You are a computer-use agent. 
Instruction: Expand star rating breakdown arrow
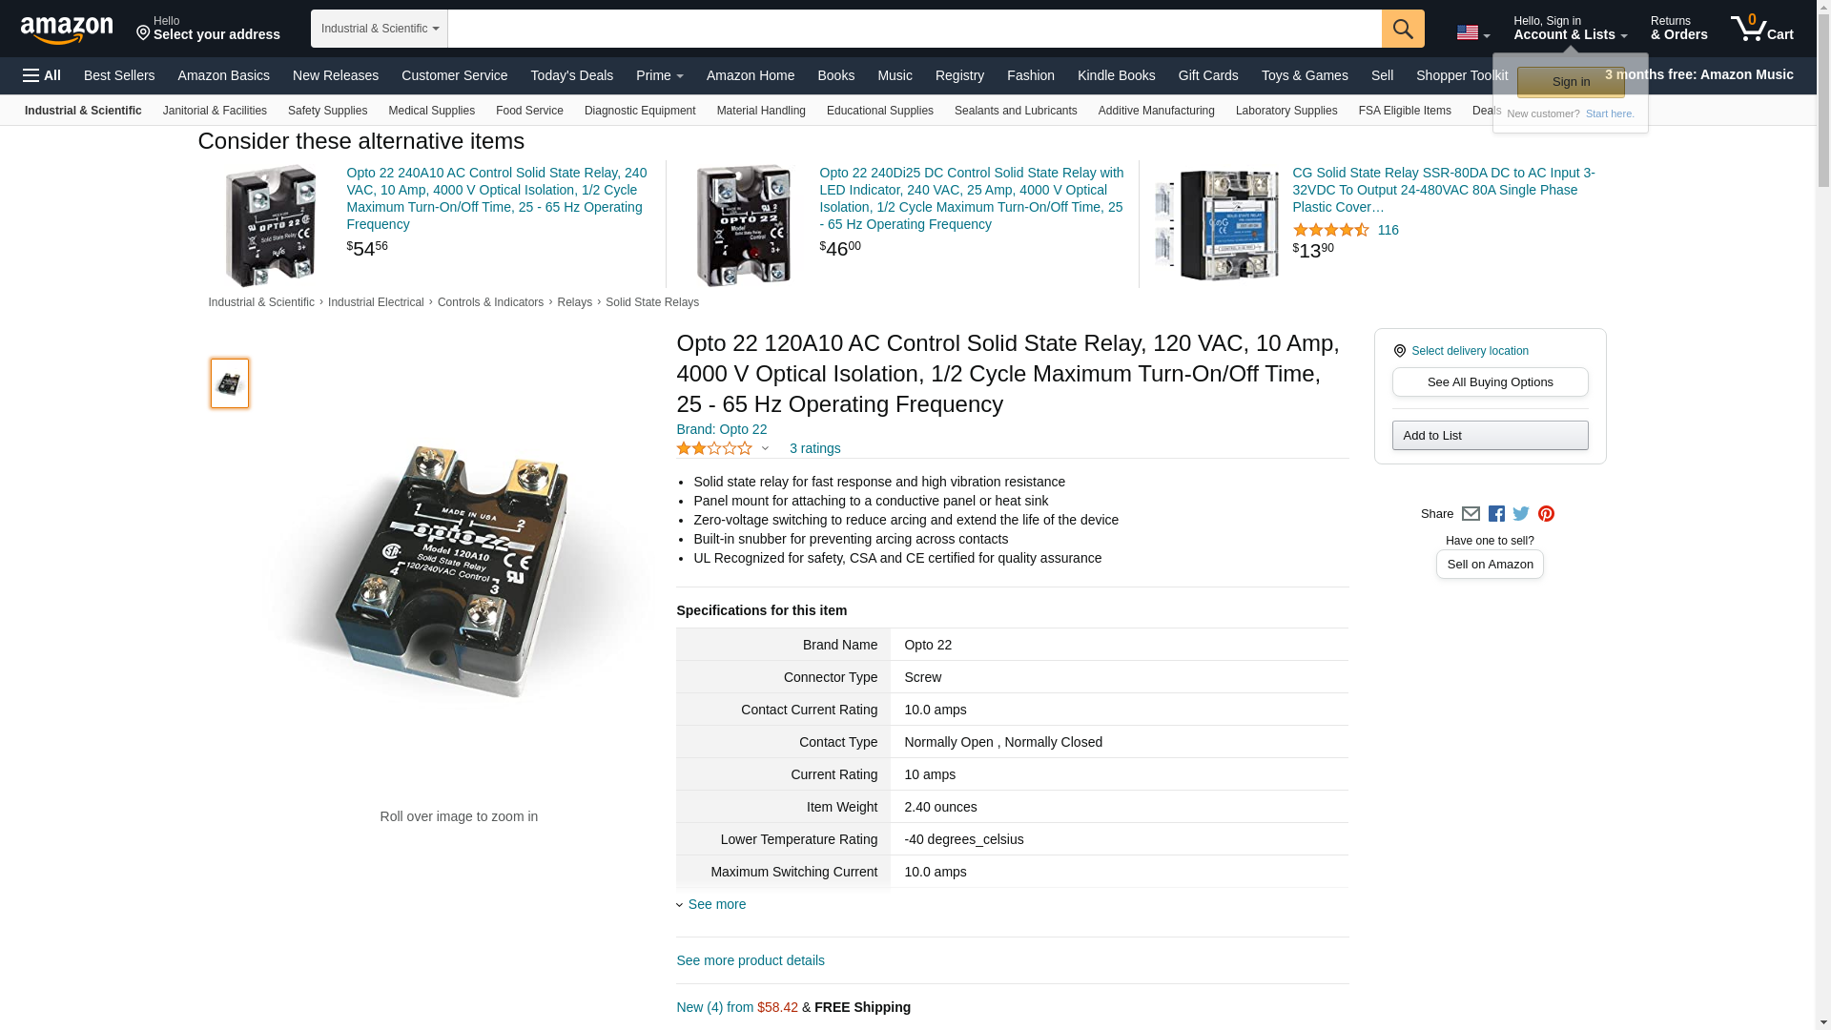click(x=765, y=448)
